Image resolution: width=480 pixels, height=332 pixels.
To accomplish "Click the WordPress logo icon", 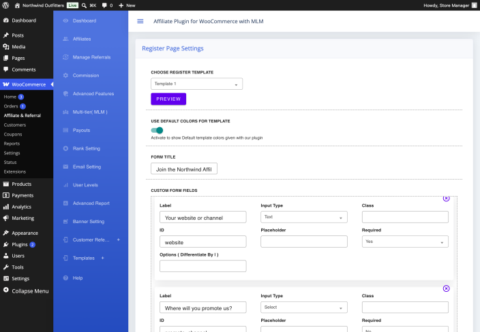I will coord(5,5).
